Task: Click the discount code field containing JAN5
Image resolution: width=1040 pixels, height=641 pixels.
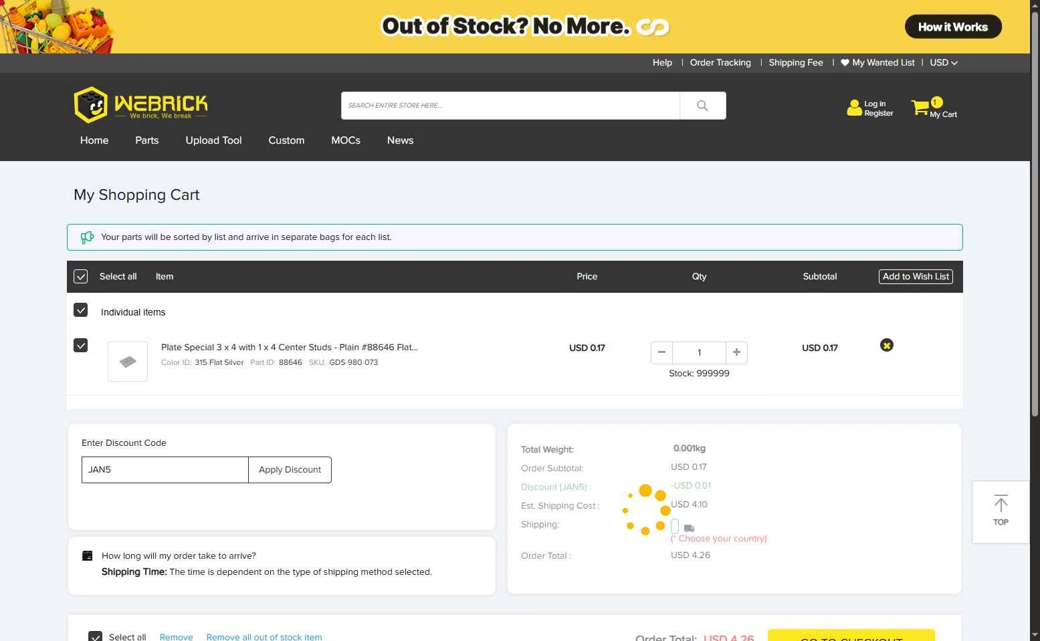Action: pos(165,470)
